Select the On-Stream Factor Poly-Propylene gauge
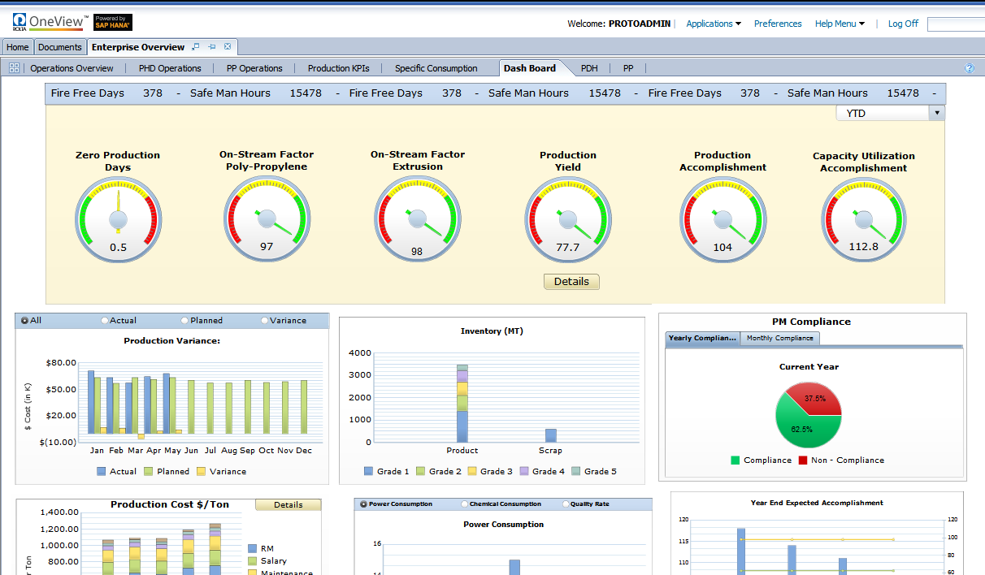The width and height of the screenshot is (985, 575). (267, 219)
